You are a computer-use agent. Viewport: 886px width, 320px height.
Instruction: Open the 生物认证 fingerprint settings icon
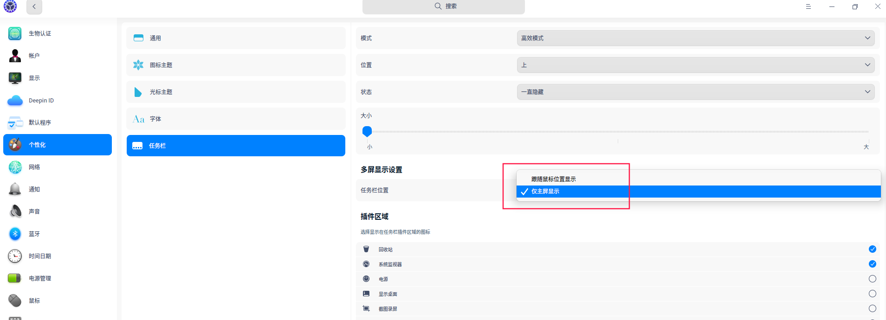[15, 33]
